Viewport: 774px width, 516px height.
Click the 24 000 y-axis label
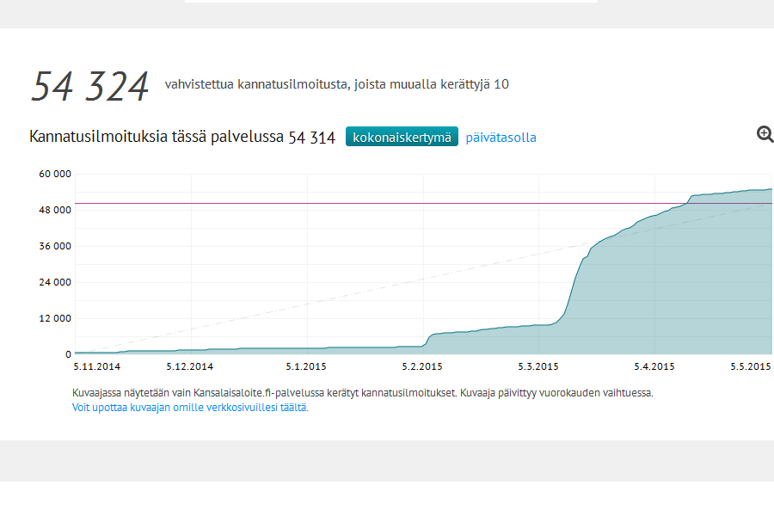55,282
